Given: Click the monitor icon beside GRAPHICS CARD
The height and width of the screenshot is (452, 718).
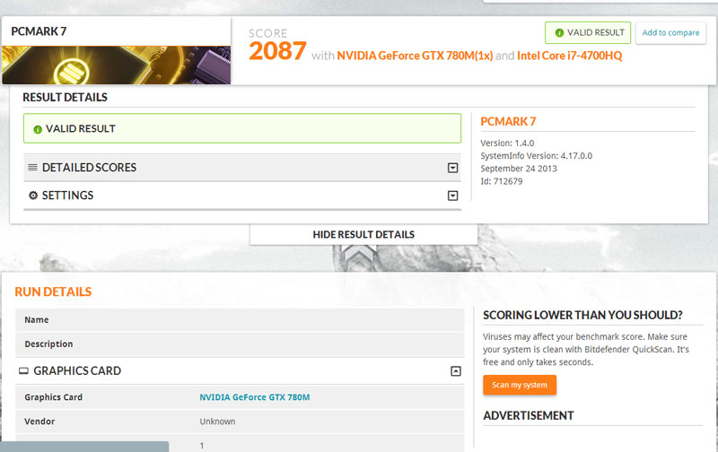Looking at the screenshot, I should point(23,371).
